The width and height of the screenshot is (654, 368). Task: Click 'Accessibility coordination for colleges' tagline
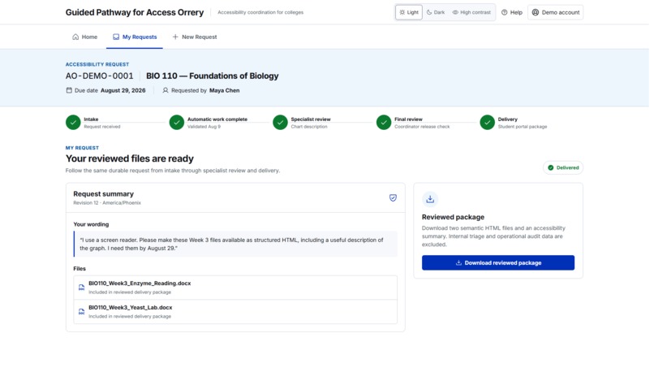262,12
